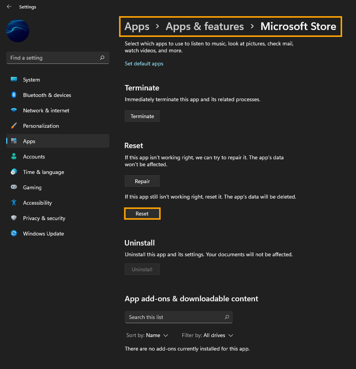This screenshot has height=369, width=356.
Task: Click the Accounts person icon
Action: (14, 156)
